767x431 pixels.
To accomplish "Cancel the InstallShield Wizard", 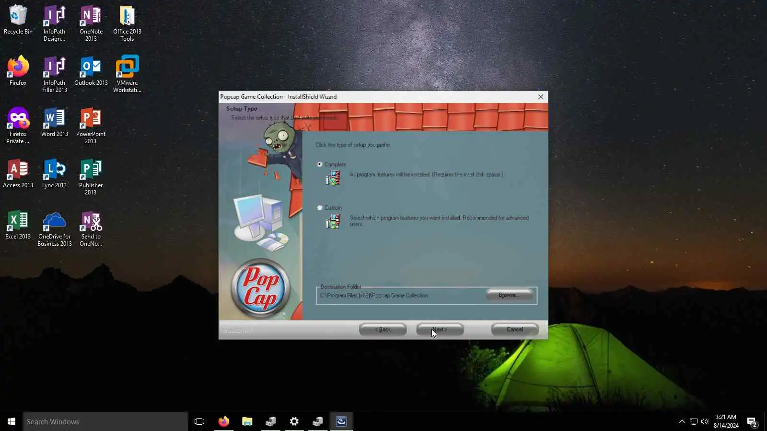I will (x=515, y=329).
